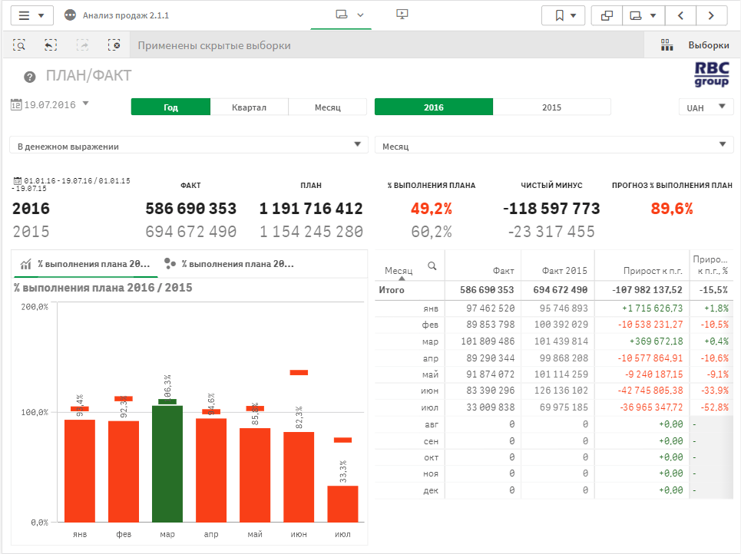Select the 2015 year button
The height and width of the screenshot is (554, 741).
551,107
